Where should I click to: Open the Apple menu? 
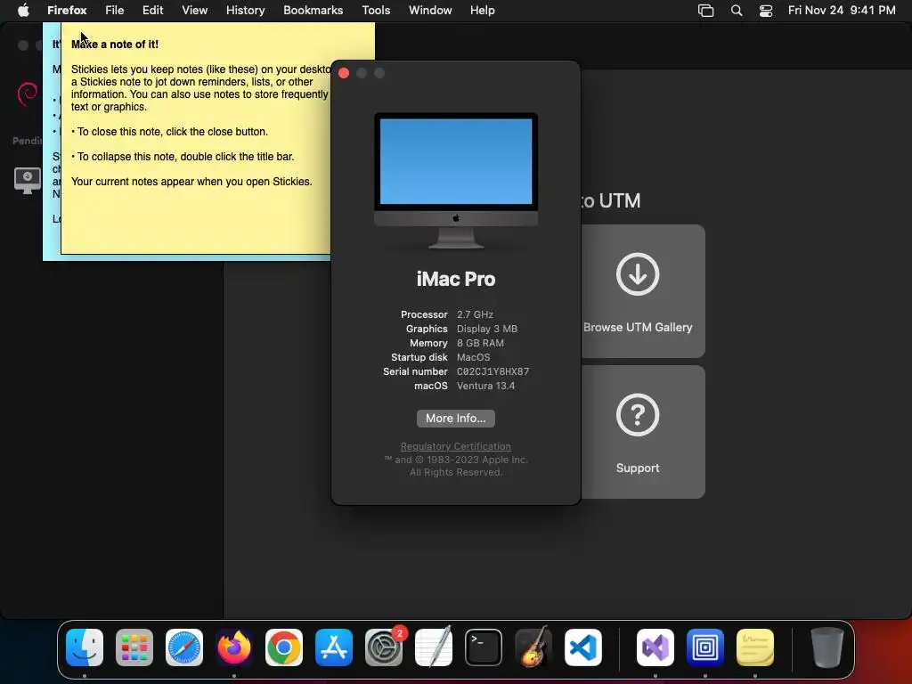23,10
